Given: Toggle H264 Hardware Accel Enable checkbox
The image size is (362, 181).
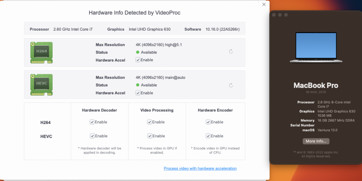Looking at the screenshot, I should point(138,60).
